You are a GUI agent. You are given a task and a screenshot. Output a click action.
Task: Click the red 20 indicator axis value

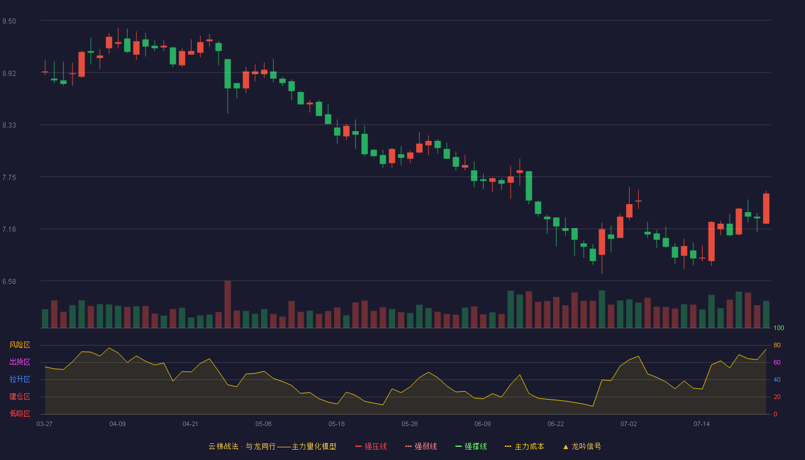[777, 397]
